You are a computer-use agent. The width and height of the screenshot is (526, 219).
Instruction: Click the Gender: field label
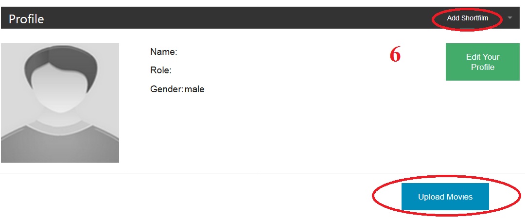(166, 89)
